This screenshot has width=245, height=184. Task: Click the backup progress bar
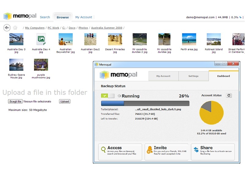point(145,103)
